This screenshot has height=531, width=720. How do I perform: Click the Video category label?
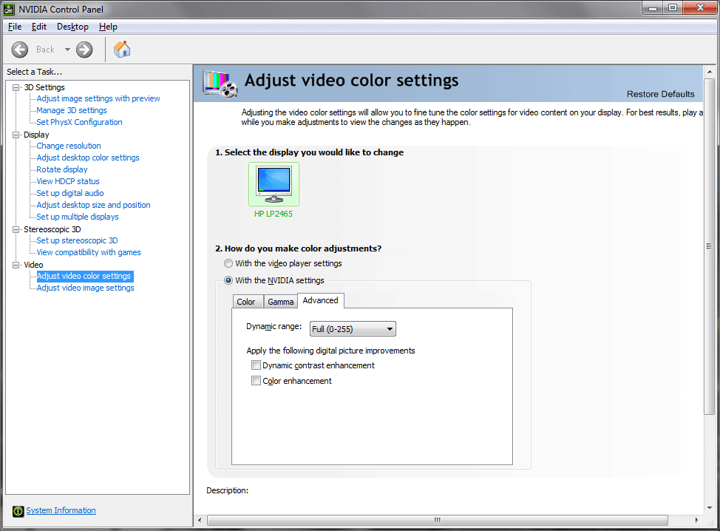click(33, 265)
